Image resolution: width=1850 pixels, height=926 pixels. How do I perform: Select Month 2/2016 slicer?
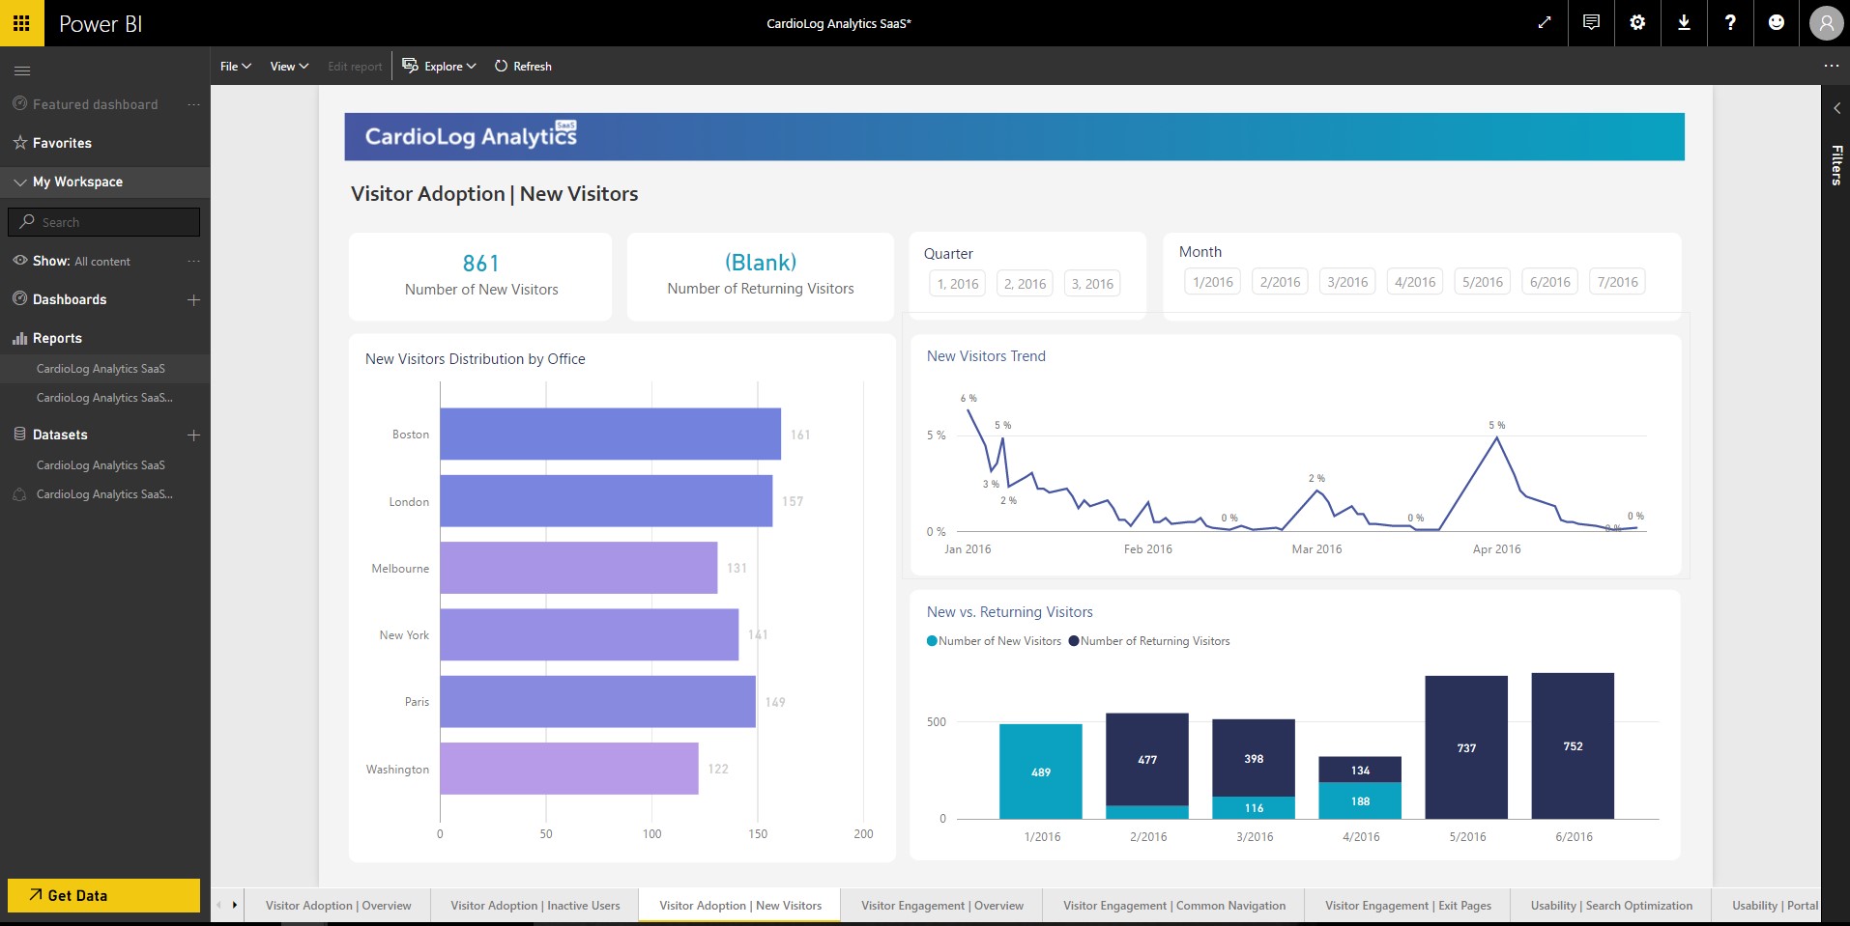click(x=1281, y=282)
